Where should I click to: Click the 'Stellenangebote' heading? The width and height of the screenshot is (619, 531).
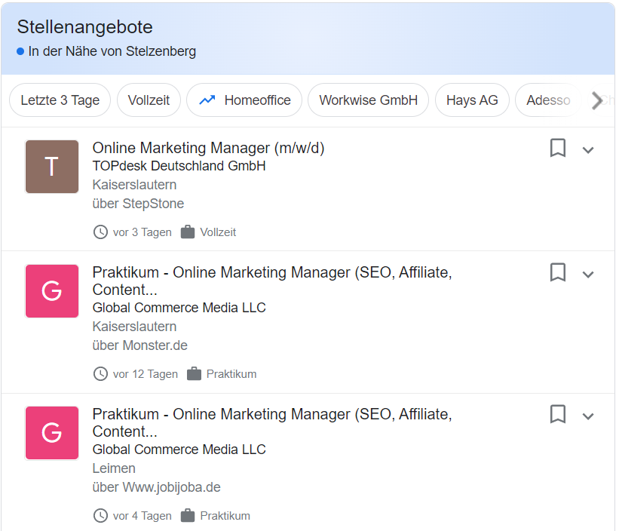(x=85, y=27)
